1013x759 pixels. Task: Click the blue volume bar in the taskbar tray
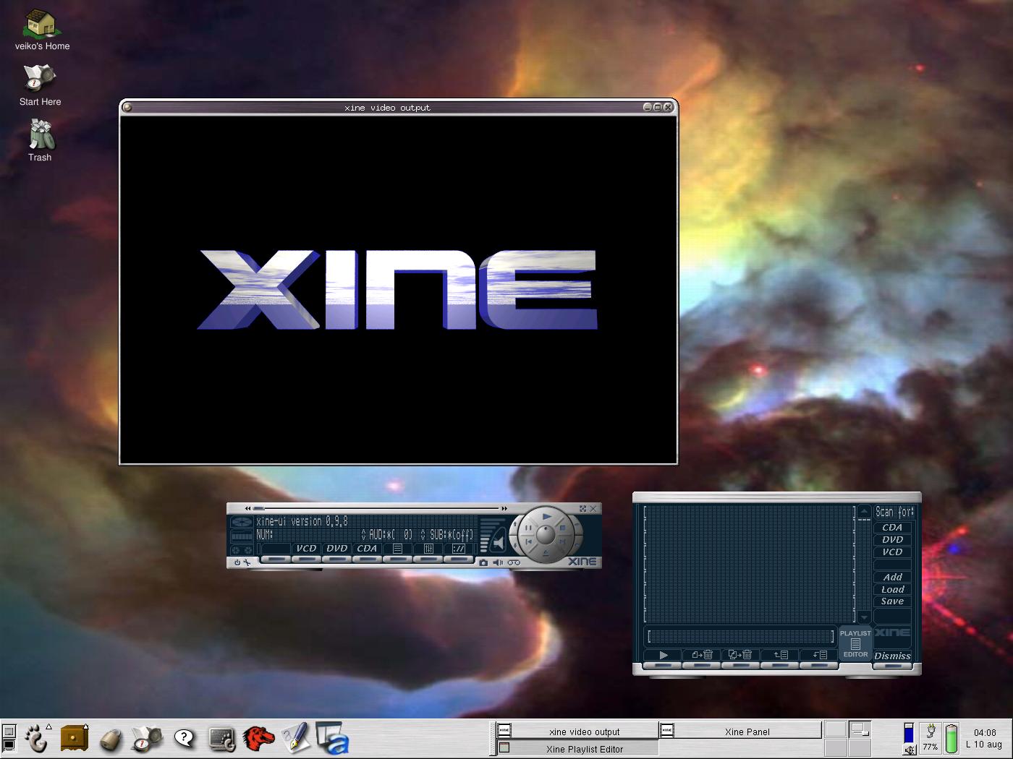909,733
